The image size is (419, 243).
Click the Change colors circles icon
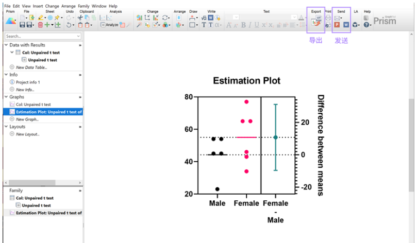coord(165,25)
